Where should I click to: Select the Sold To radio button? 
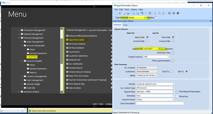(171, 71)
